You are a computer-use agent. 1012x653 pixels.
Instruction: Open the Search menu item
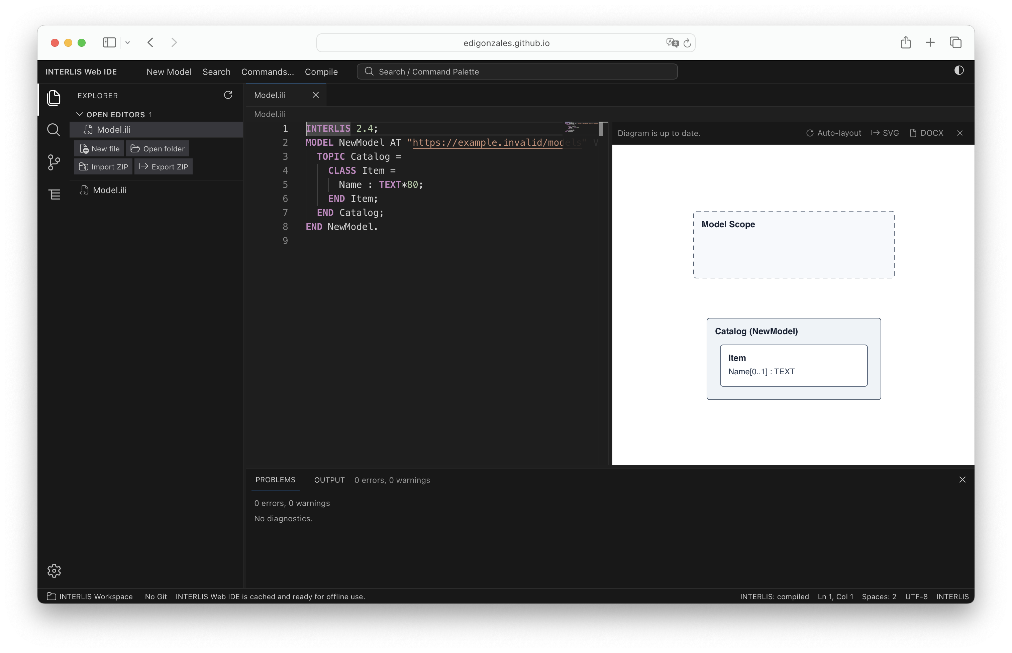(x=216, y=72)
